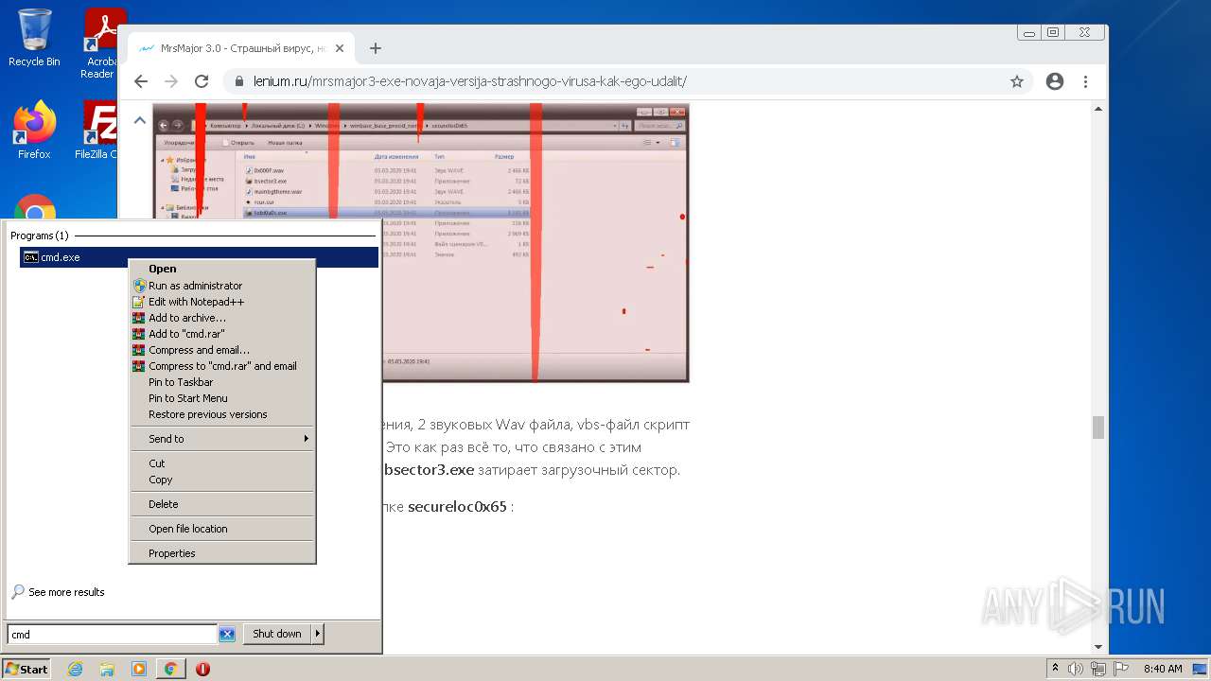Image resolution: width=1211 pixels, height=681 pixels.
Task: Expand the Send to submenu
Action: point(222,439)
